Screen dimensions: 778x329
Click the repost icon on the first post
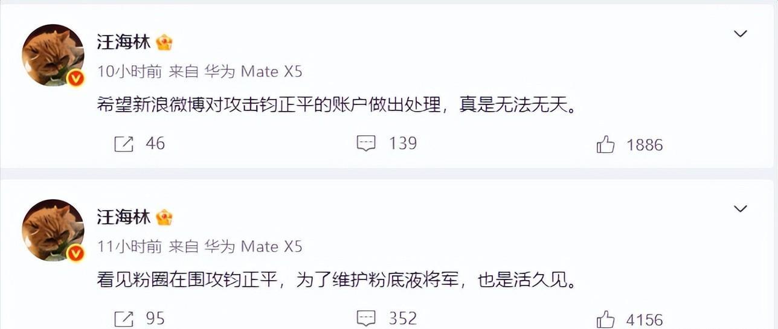click(x=124, y=144)
